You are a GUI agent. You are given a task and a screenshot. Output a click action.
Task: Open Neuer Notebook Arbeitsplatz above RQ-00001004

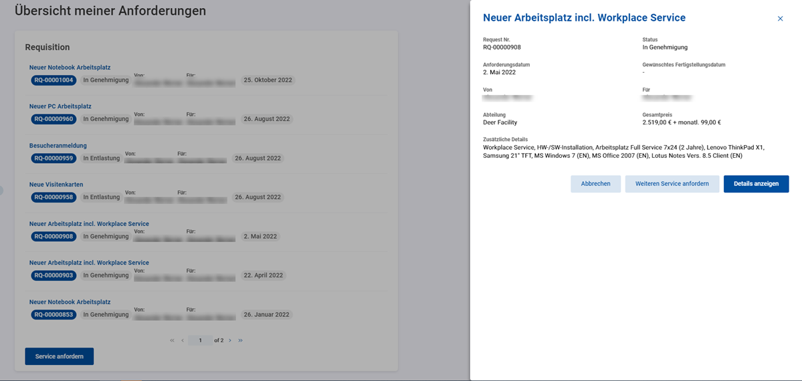pos(70,68)
